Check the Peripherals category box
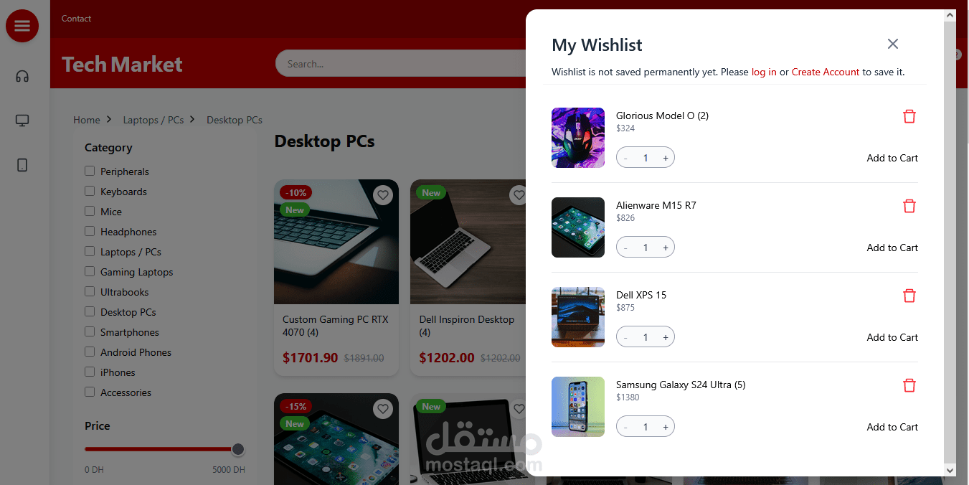Image resolution: width=969 pixels, height=485 pixels. [90, 171]
